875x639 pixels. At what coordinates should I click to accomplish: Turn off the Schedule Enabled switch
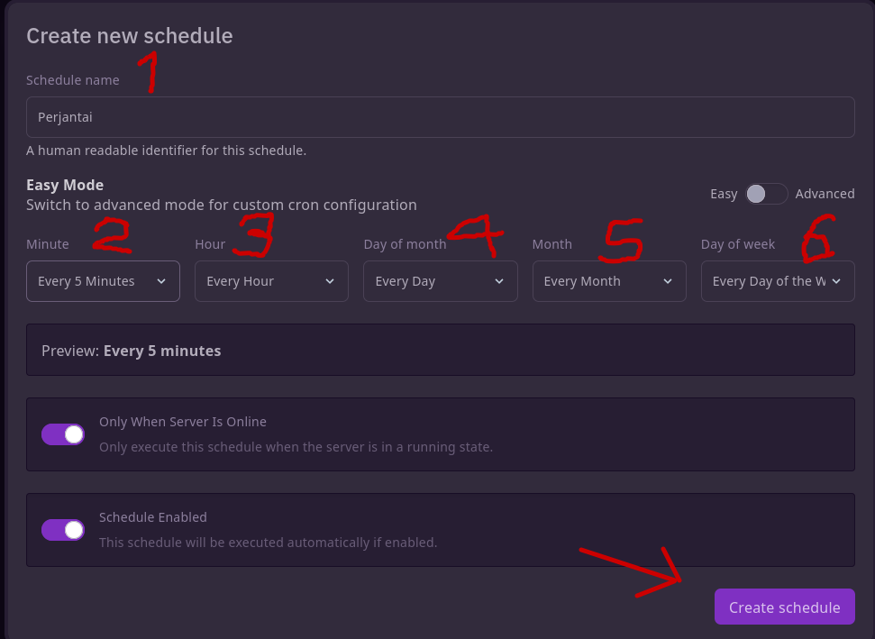click(63, 530)
